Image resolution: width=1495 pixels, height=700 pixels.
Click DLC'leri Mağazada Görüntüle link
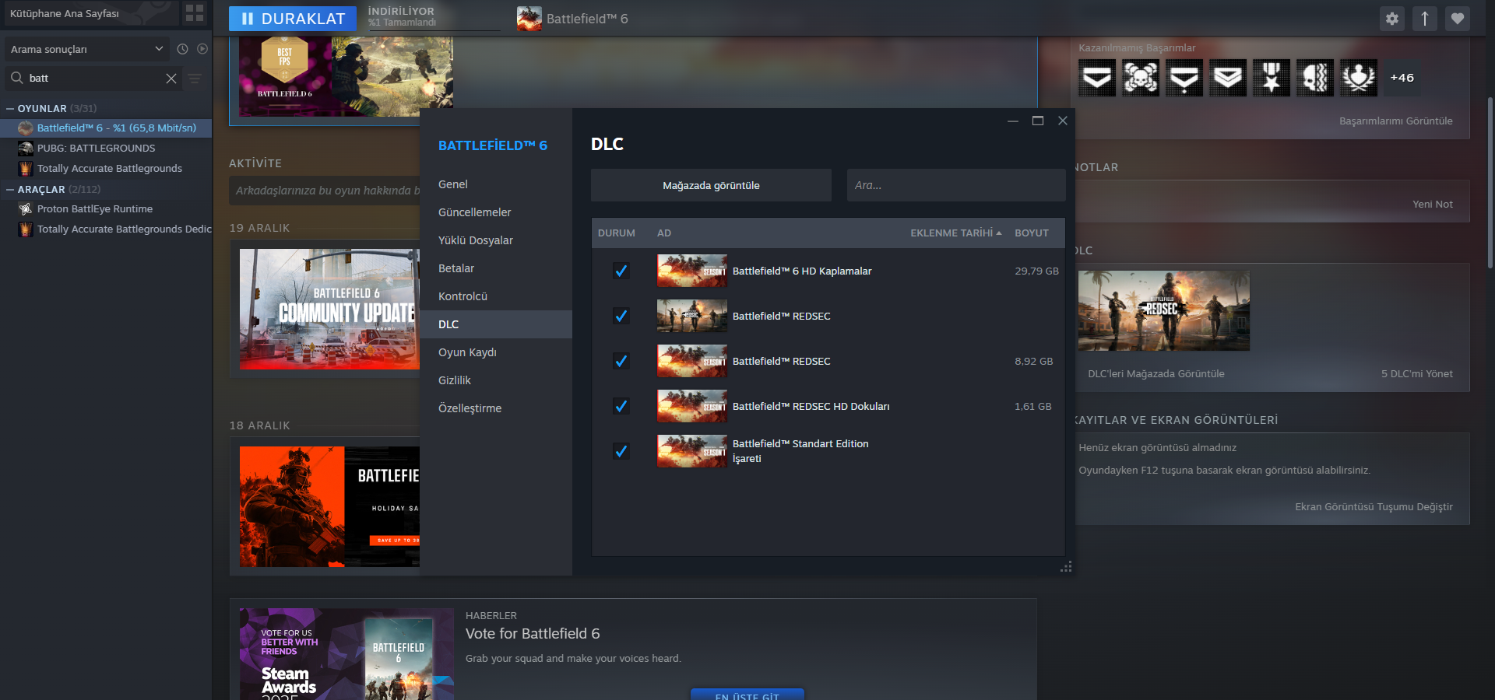tap(1156, 374)
